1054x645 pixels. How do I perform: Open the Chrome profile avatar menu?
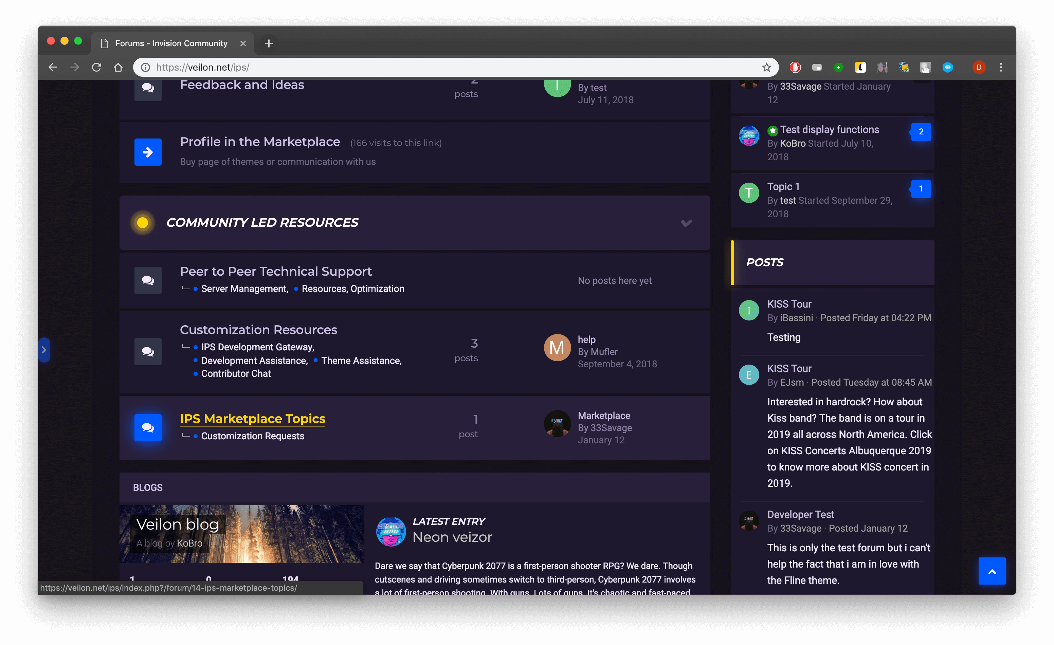979,67
